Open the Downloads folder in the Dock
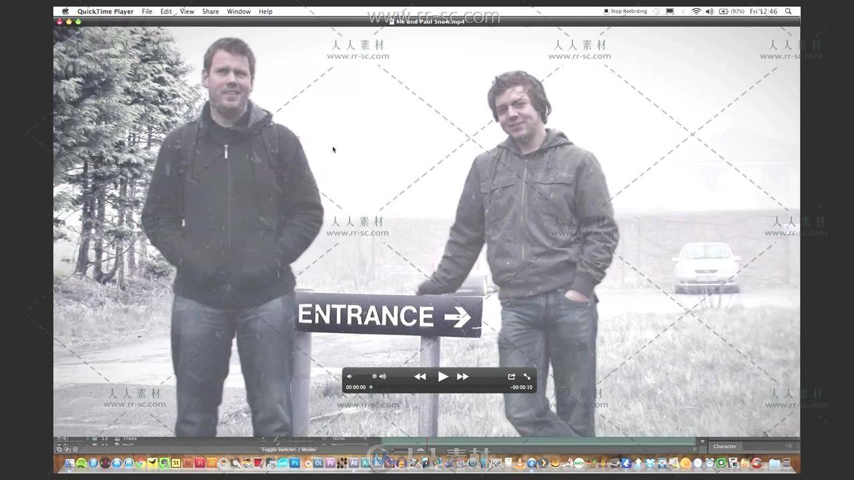The image size is (854, 480). [775, 463]
